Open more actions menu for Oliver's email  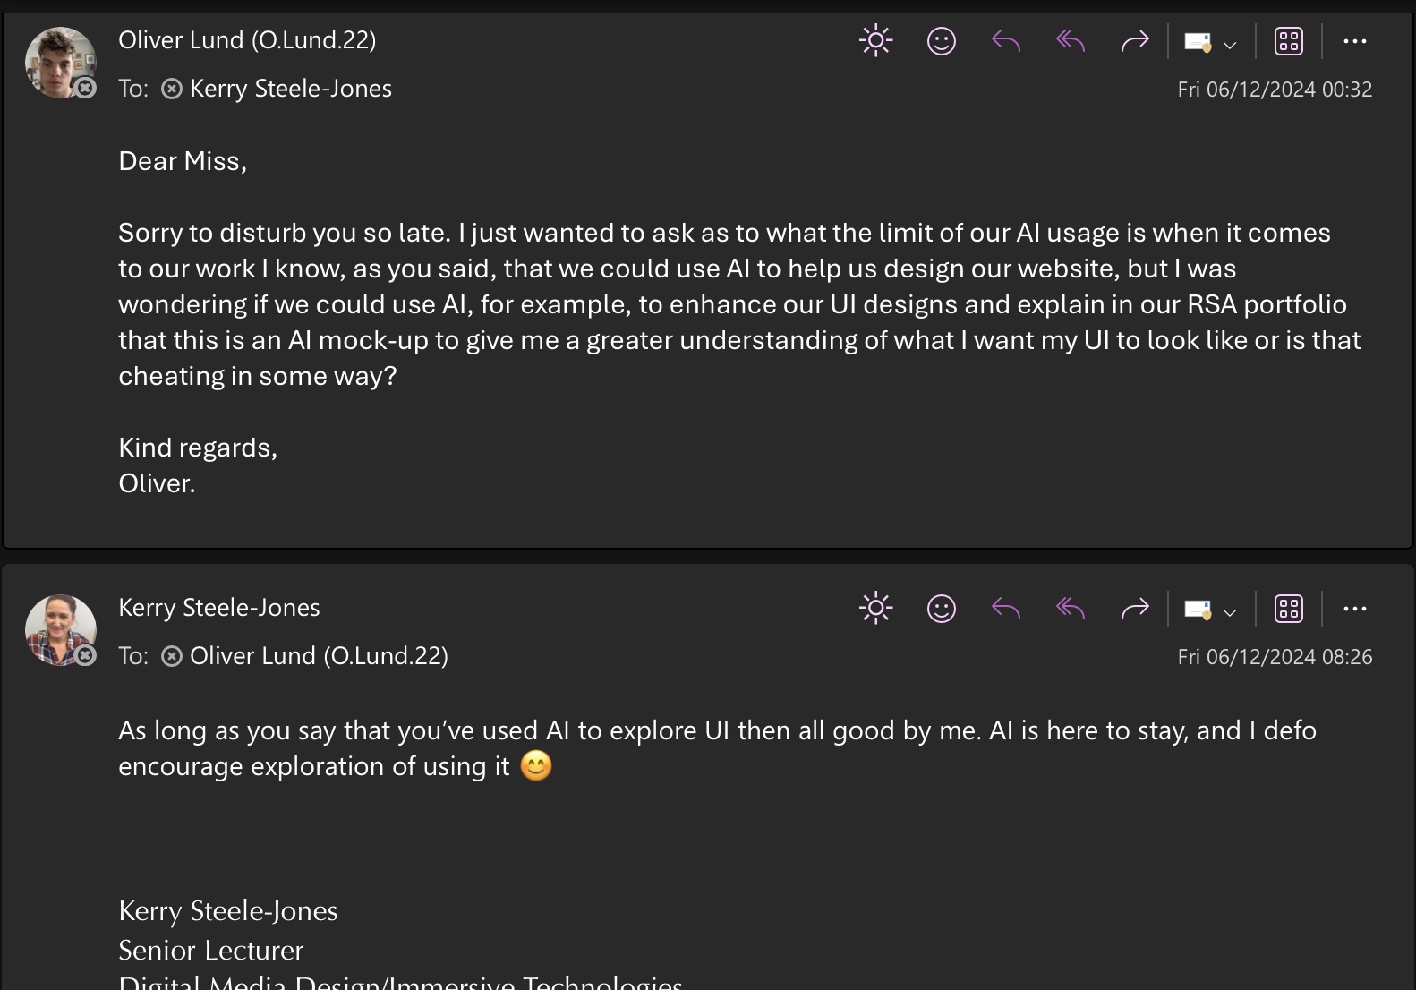point(1354,41)
